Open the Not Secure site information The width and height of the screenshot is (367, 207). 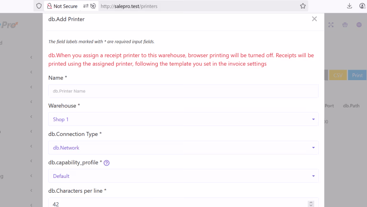62,6
